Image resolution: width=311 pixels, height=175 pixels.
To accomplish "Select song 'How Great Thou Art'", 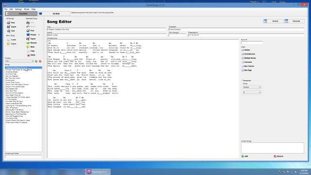I will (13, 95).
